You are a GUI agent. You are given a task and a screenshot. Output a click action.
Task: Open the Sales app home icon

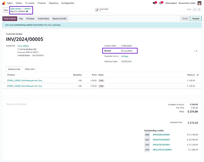pos(4,3)
